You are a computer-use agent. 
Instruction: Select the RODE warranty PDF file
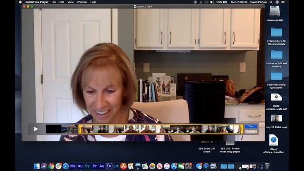[x=276, y=97]
